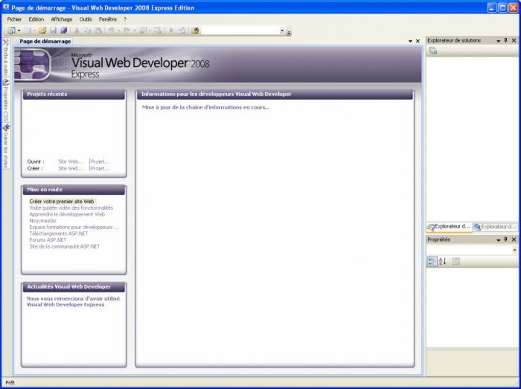Viewport: 521px width, 389px height.
Task: Open Explorateur de solutions window position menu
Action: pos(499,40)
